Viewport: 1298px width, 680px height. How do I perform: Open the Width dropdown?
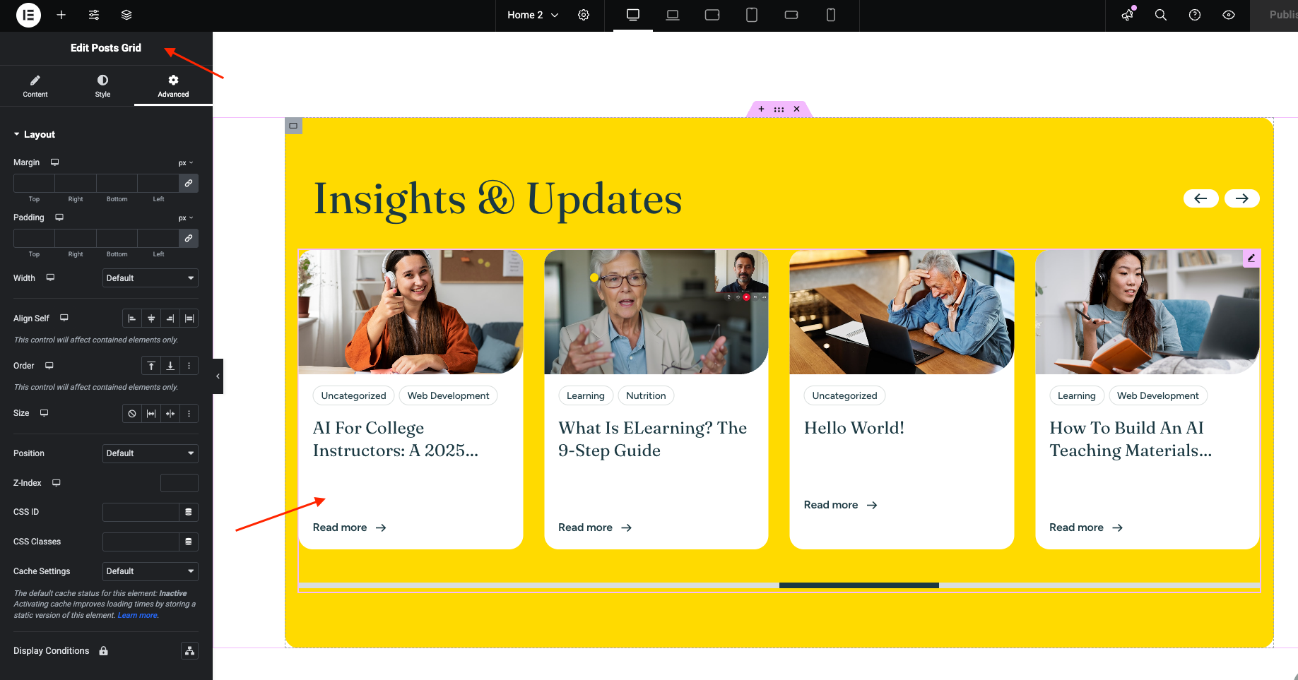(150, 278)
